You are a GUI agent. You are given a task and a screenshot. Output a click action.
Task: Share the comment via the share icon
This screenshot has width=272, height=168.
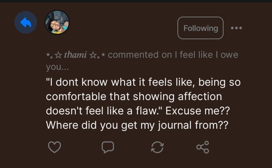pyautogui.click(x=202, y=148)
